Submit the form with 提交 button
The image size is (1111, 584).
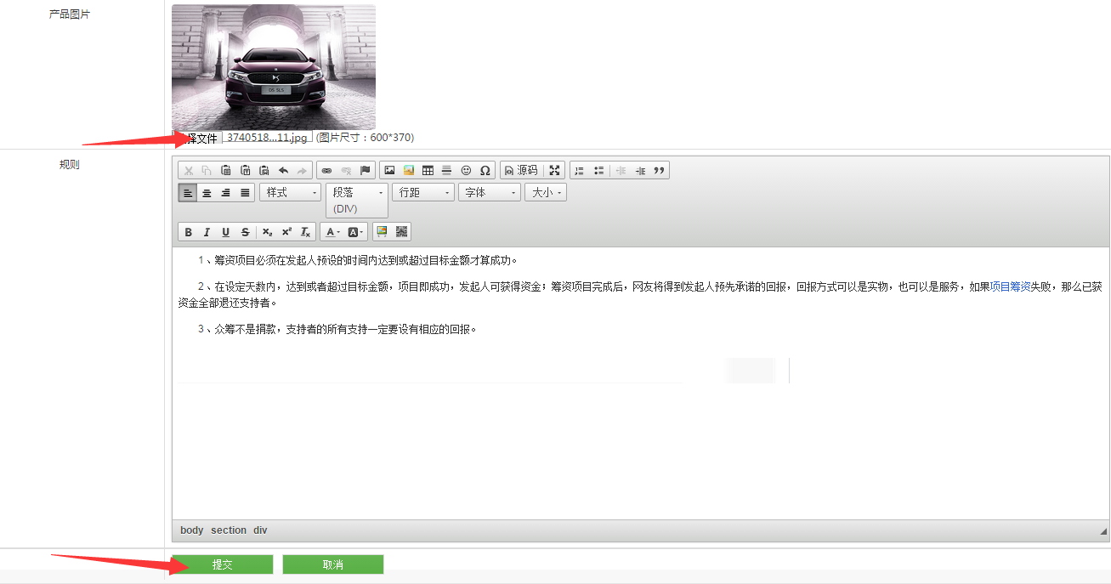223,564
